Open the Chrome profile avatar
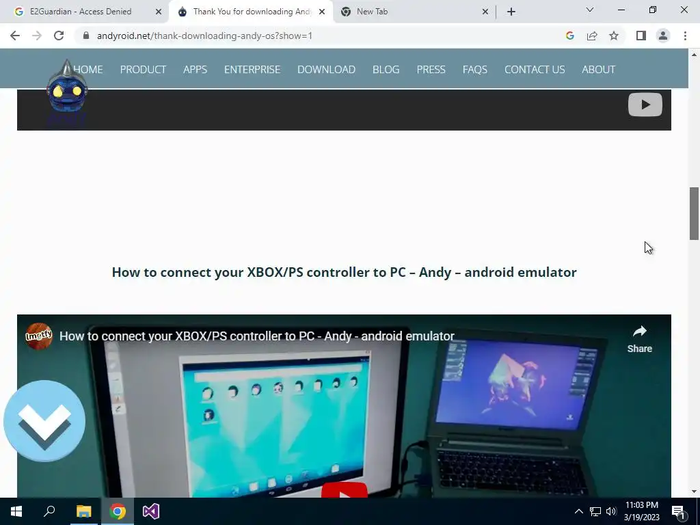The image size is (700, 525). click(663, 36)
